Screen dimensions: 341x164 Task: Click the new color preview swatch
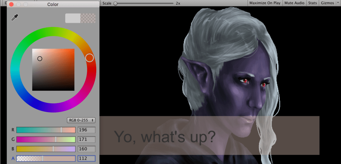(x=73, y=18)
